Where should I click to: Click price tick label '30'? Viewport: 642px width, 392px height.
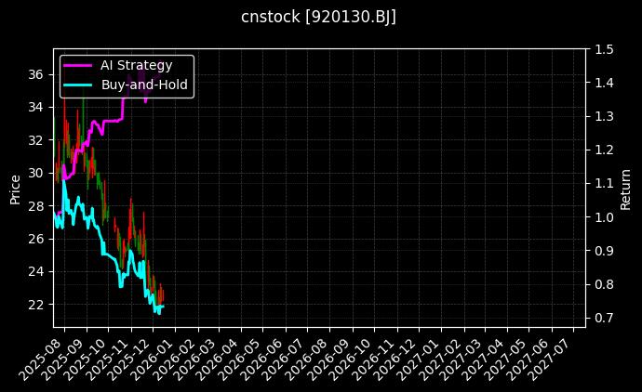35,174
